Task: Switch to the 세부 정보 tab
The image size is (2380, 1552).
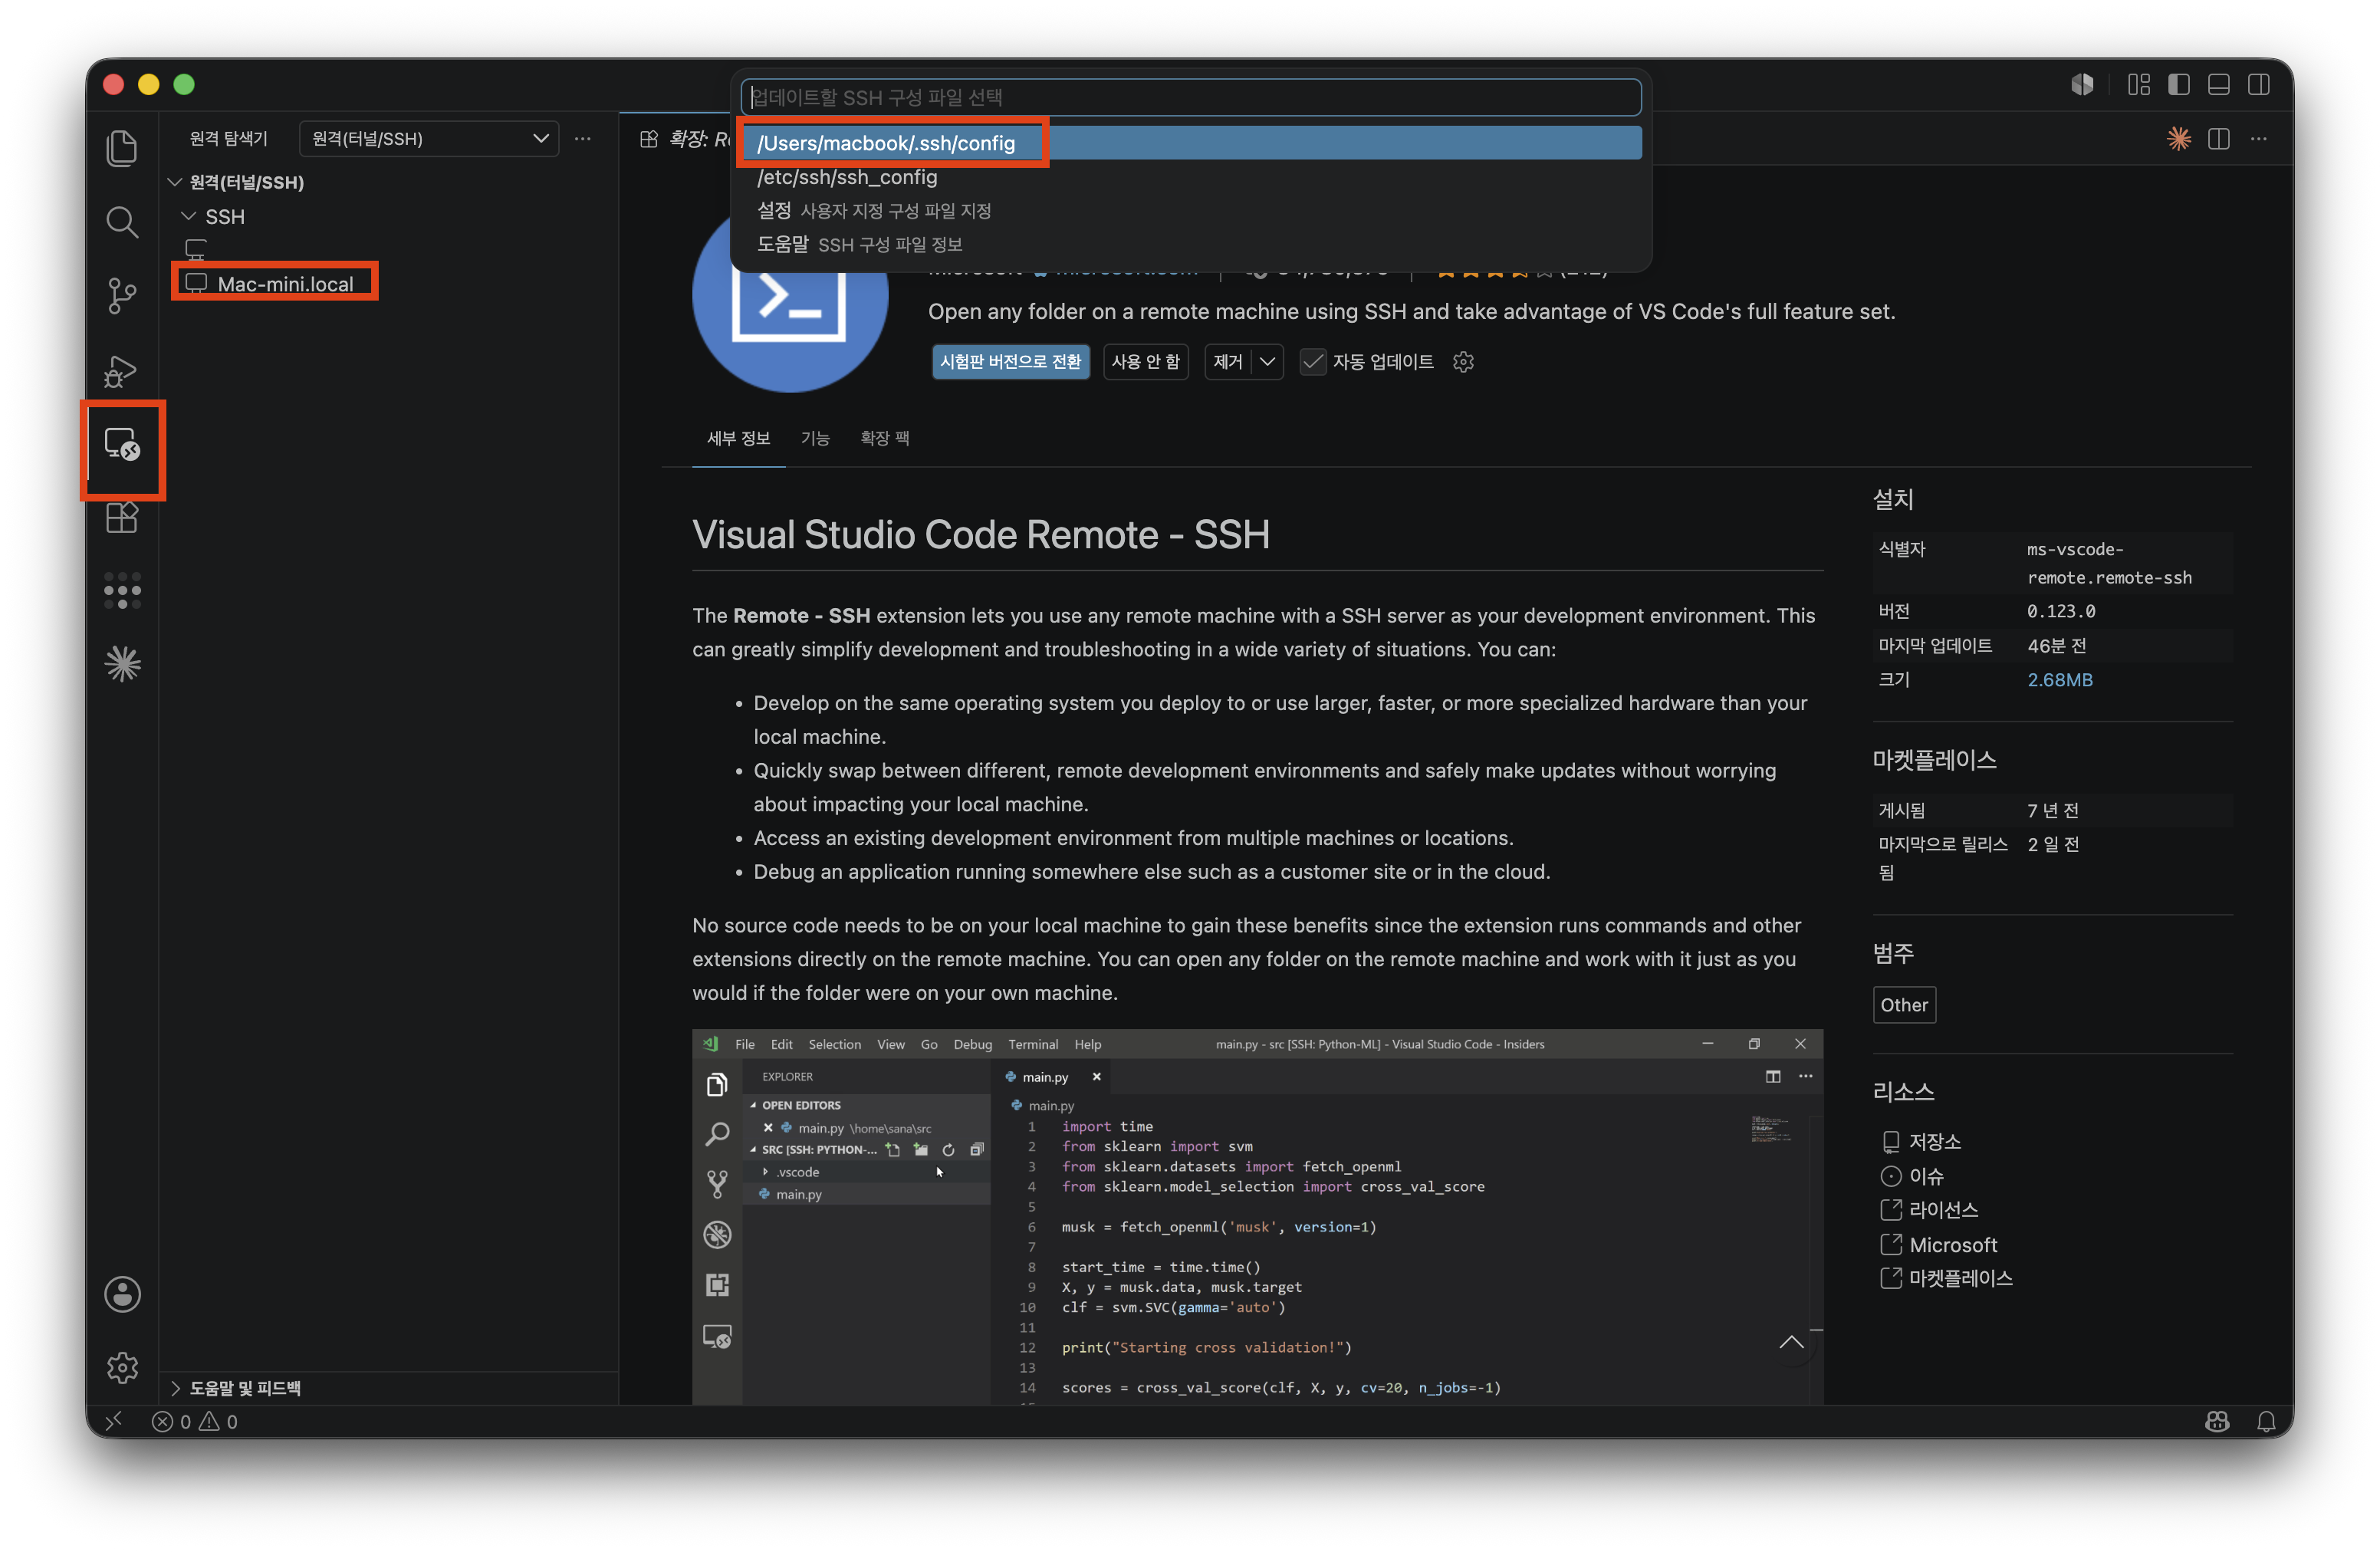Action: [x=739, y=438]
